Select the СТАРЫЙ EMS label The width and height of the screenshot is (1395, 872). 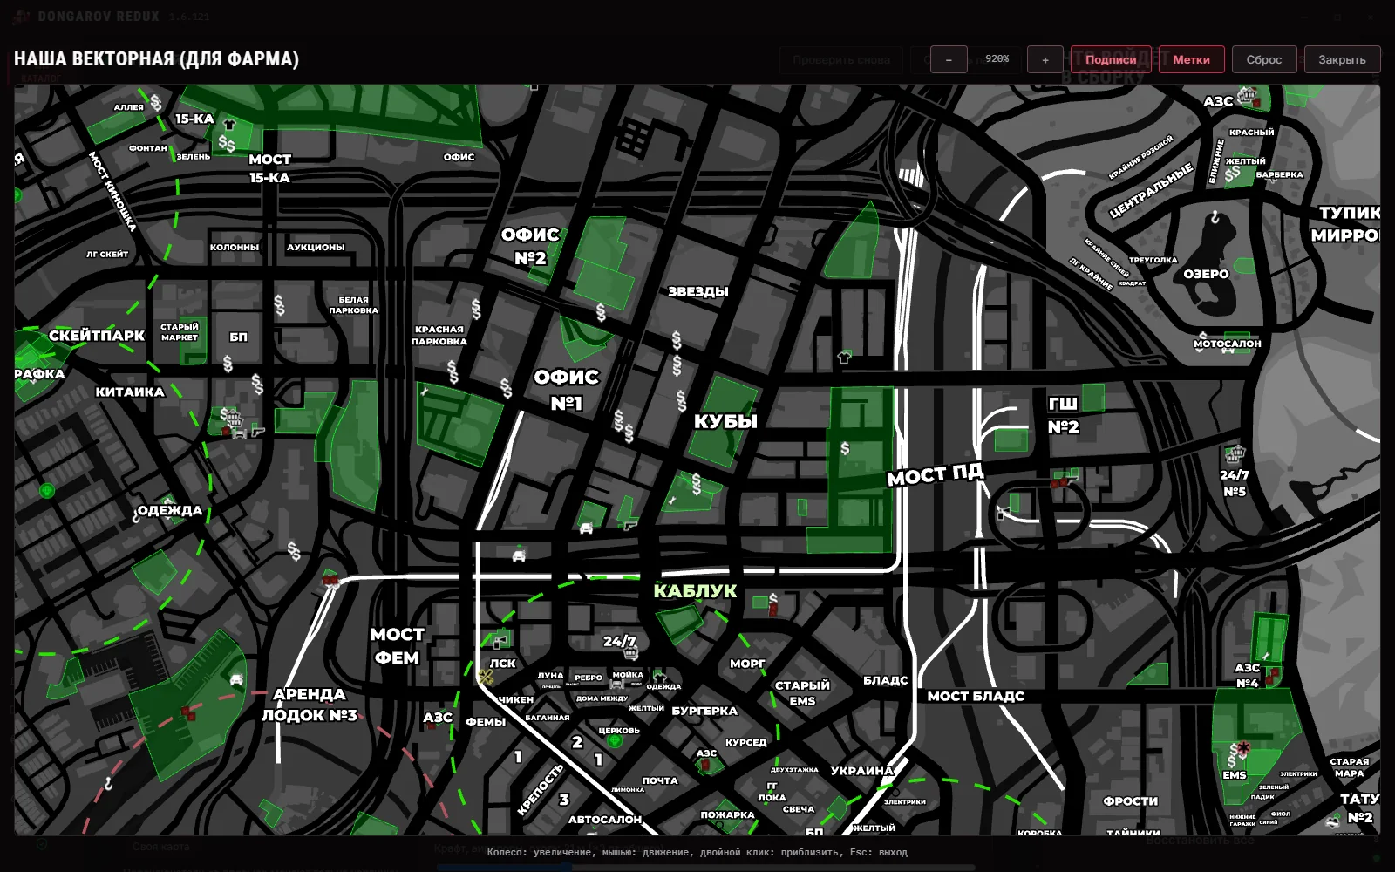[802, 693]
